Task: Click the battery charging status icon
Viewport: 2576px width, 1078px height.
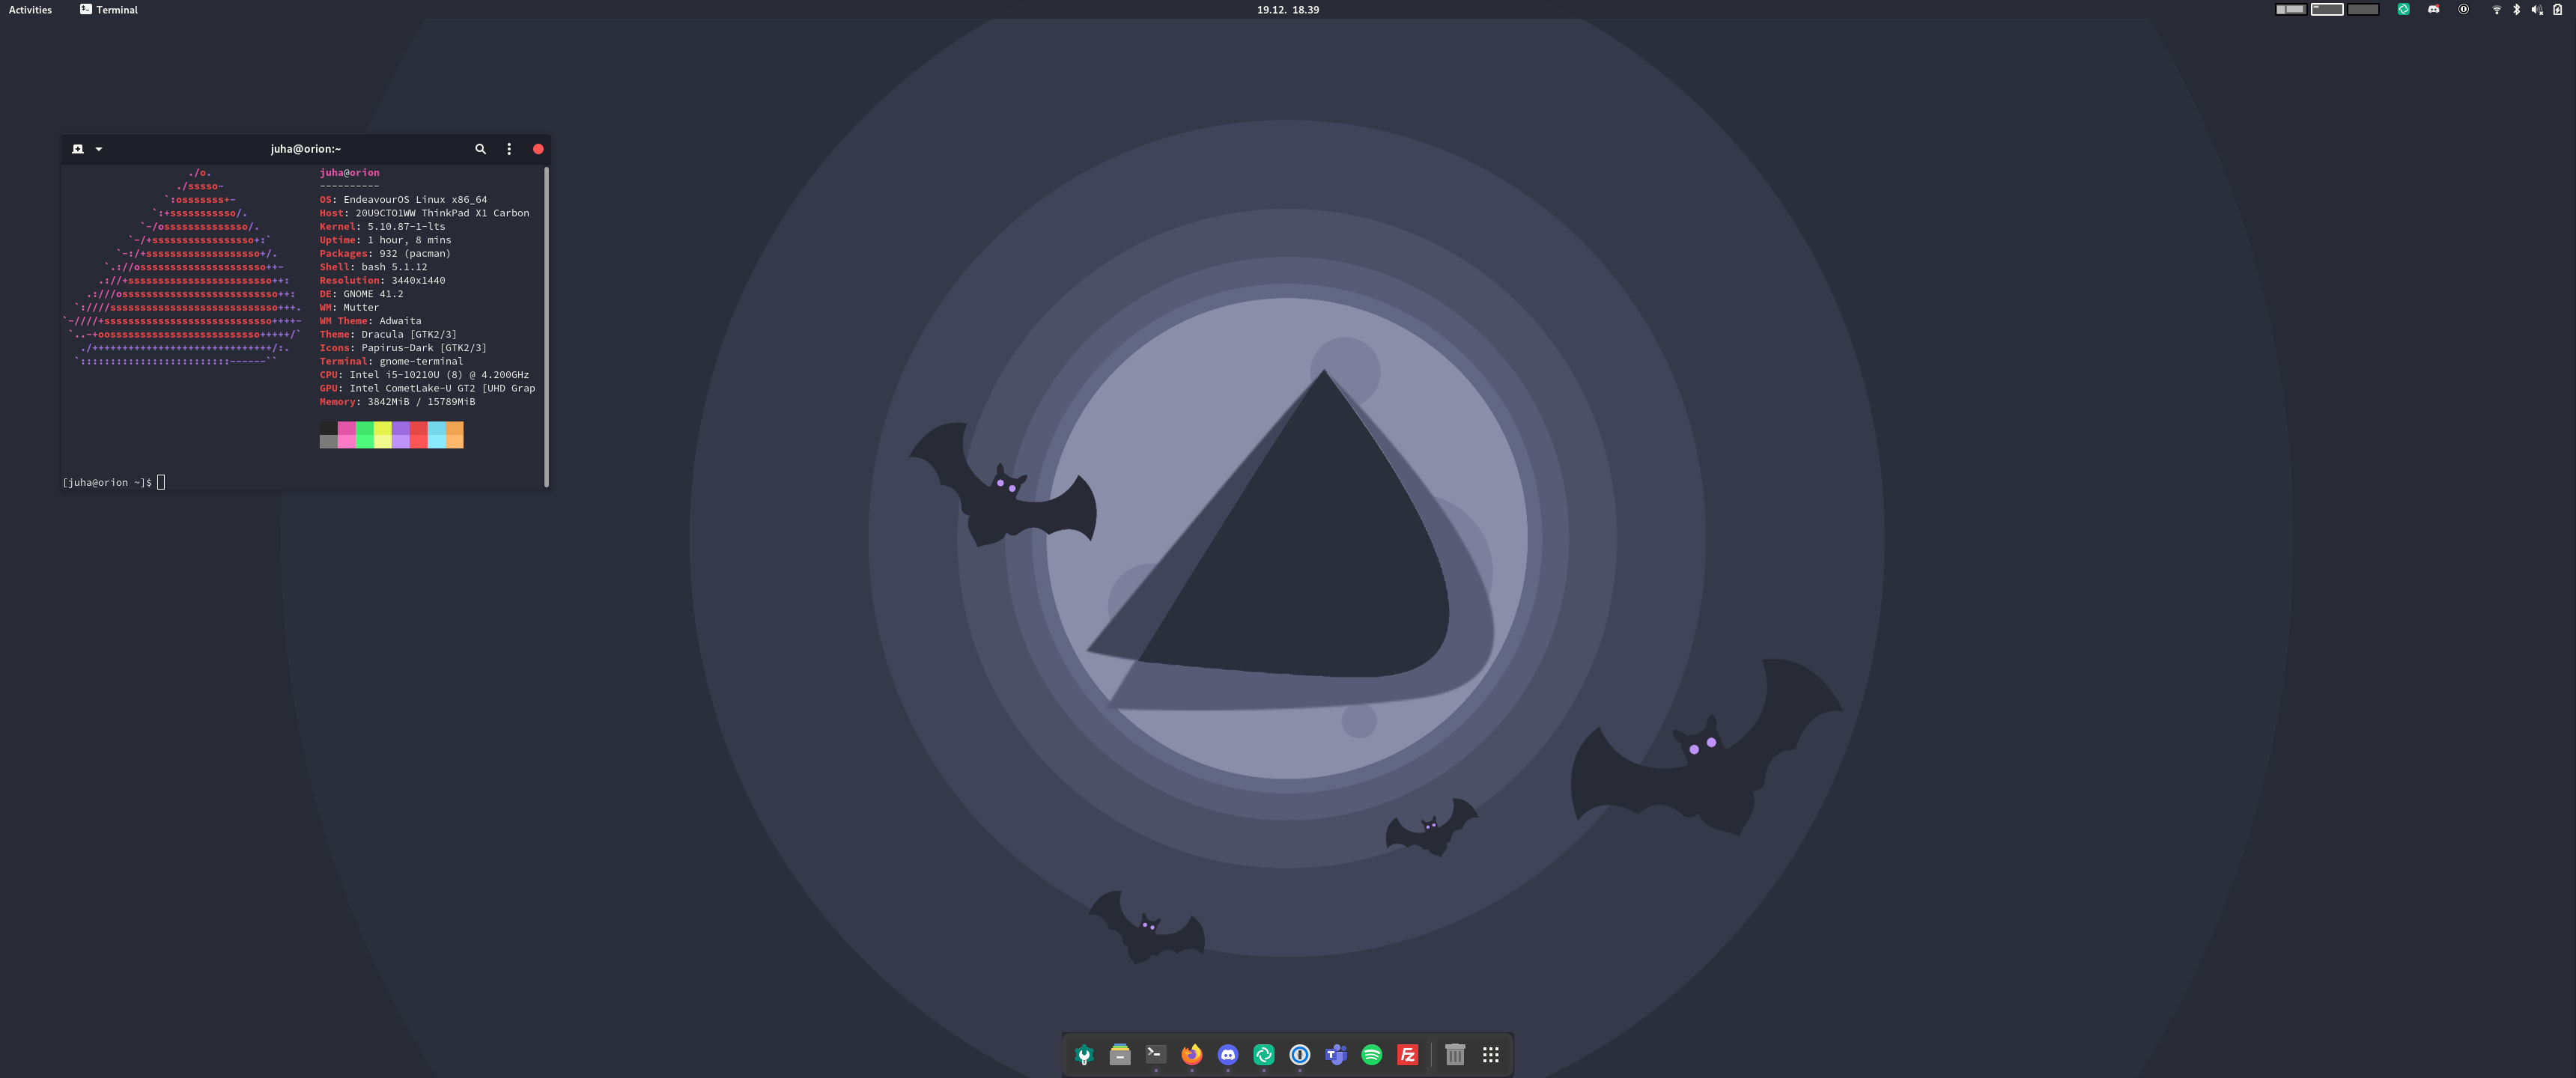Action: [x=2558, y=9]
